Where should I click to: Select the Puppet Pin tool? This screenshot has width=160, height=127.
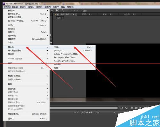[x=62, y=11]
